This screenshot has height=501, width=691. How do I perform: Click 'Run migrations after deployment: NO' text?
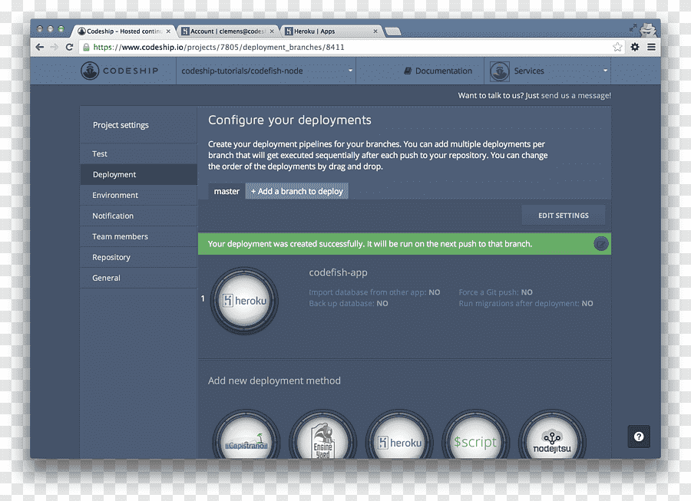526,303
